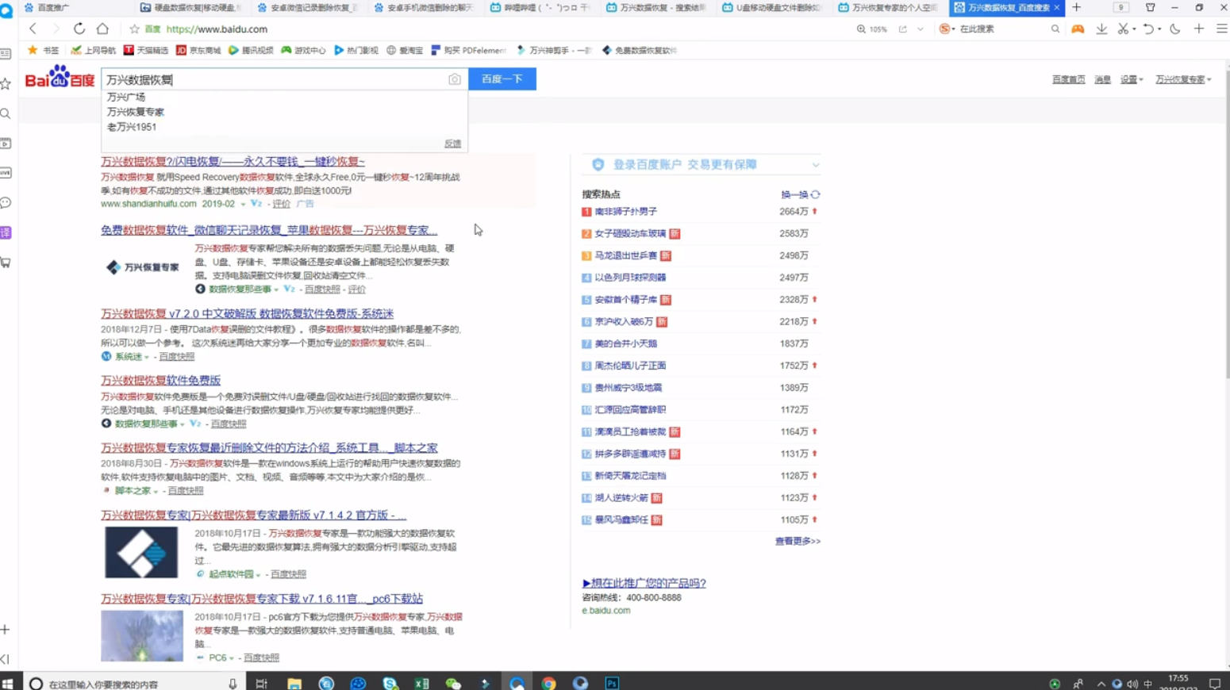
Task: Expand the 登录百度账户 banner chevron
Action: coord(815,165)
